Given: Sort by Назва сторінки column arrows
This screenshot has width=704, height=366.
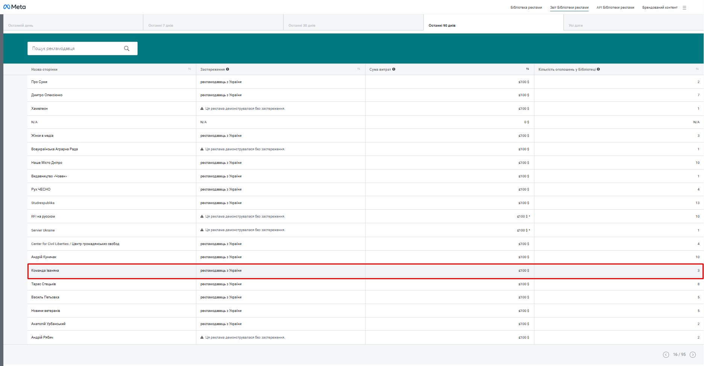Looking at the screenshot, I should tap(190, 69).
